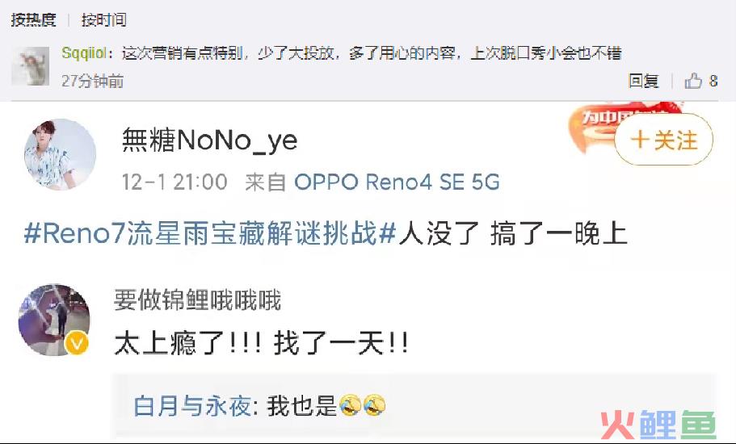Viewport: 736px width, 444px height.
Task: Sort comments by 按热度
Action: (x=33, y=19)
